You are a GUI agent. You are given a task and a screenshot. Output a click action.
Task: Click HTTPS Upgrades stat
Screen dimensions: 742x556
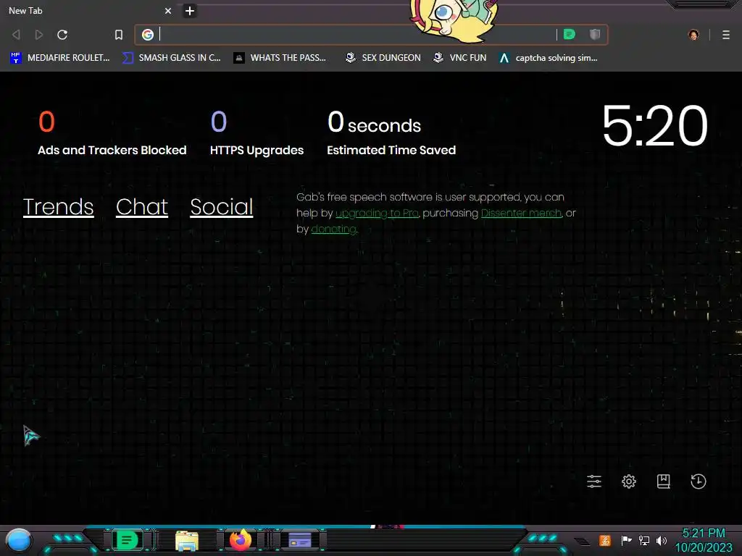pyautogui.click(x=257, y=133)
